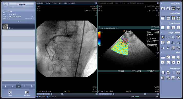Select the Database radio option

(x=41, y=97)
